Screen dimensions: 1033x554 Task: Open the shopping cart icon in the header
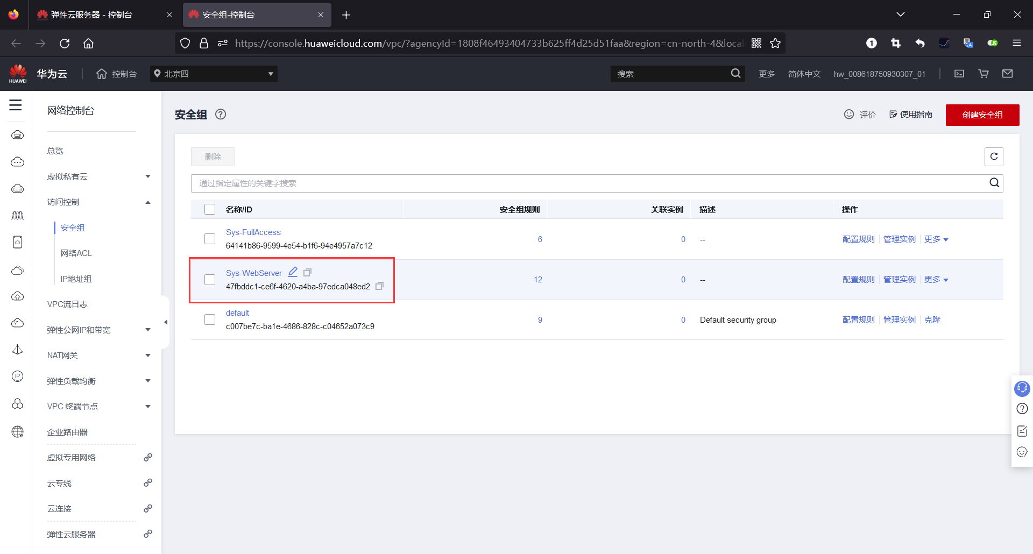(x=984, y=74)
